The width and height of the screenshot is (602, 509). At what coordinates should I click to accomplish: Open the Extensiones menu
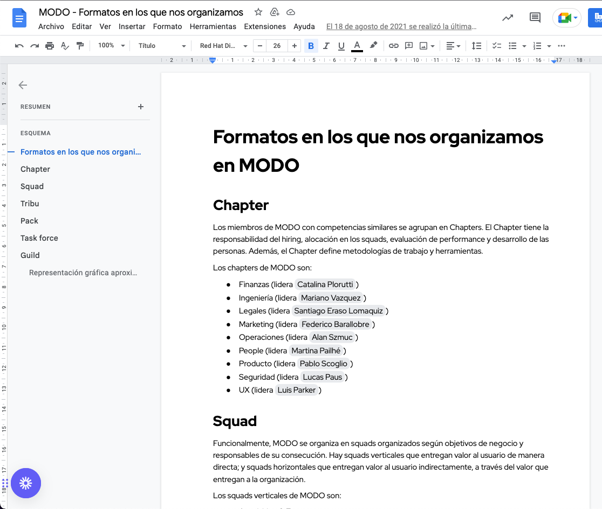pos(265,26)
